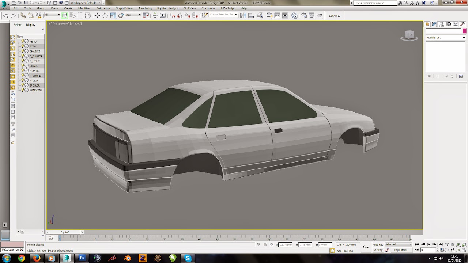Screen dimensions: 468x263
Task: Open the Rendering menu
Action: (145, 8)
